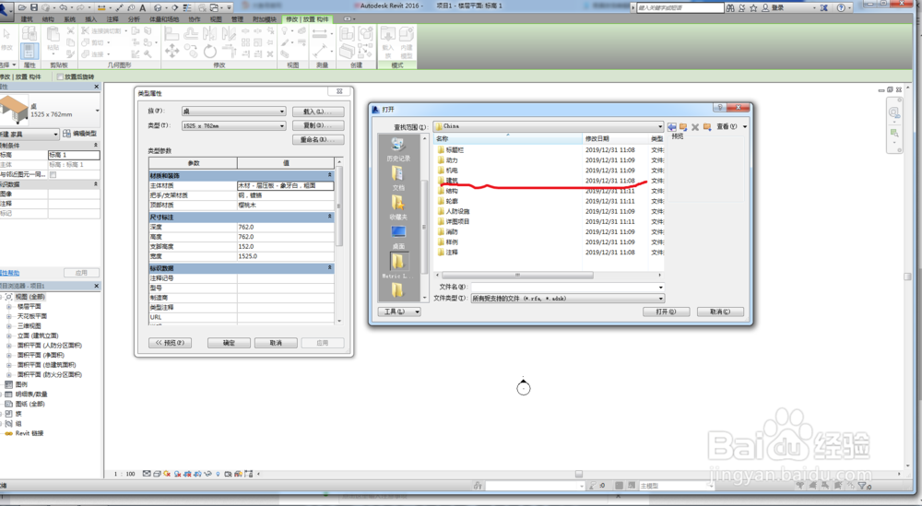922x506 pixels.
Task: Select the 消防 folder in the file list
Action: coord(452,231)
